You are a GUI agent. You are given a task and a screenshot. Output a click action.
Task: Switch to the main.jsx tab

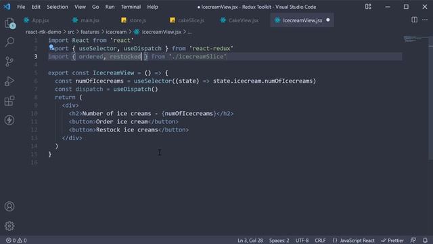tap(90, 20)
